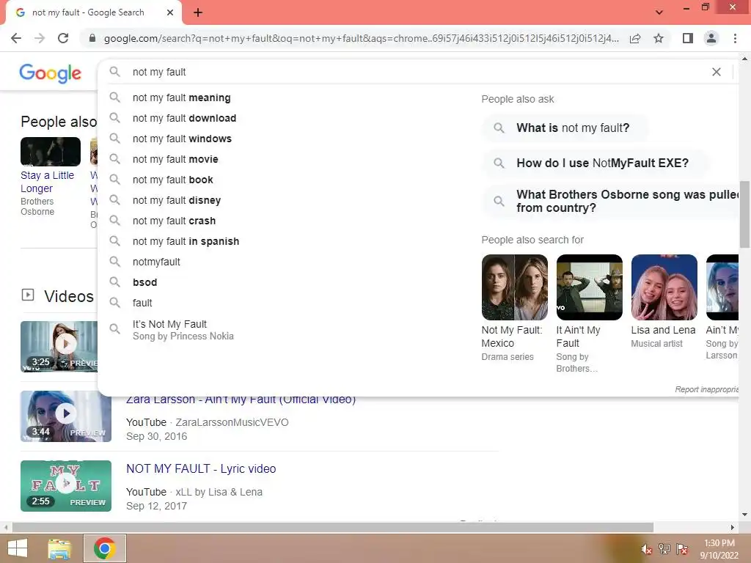Click the Action Center flag tray icon

(x=682, y=549)
